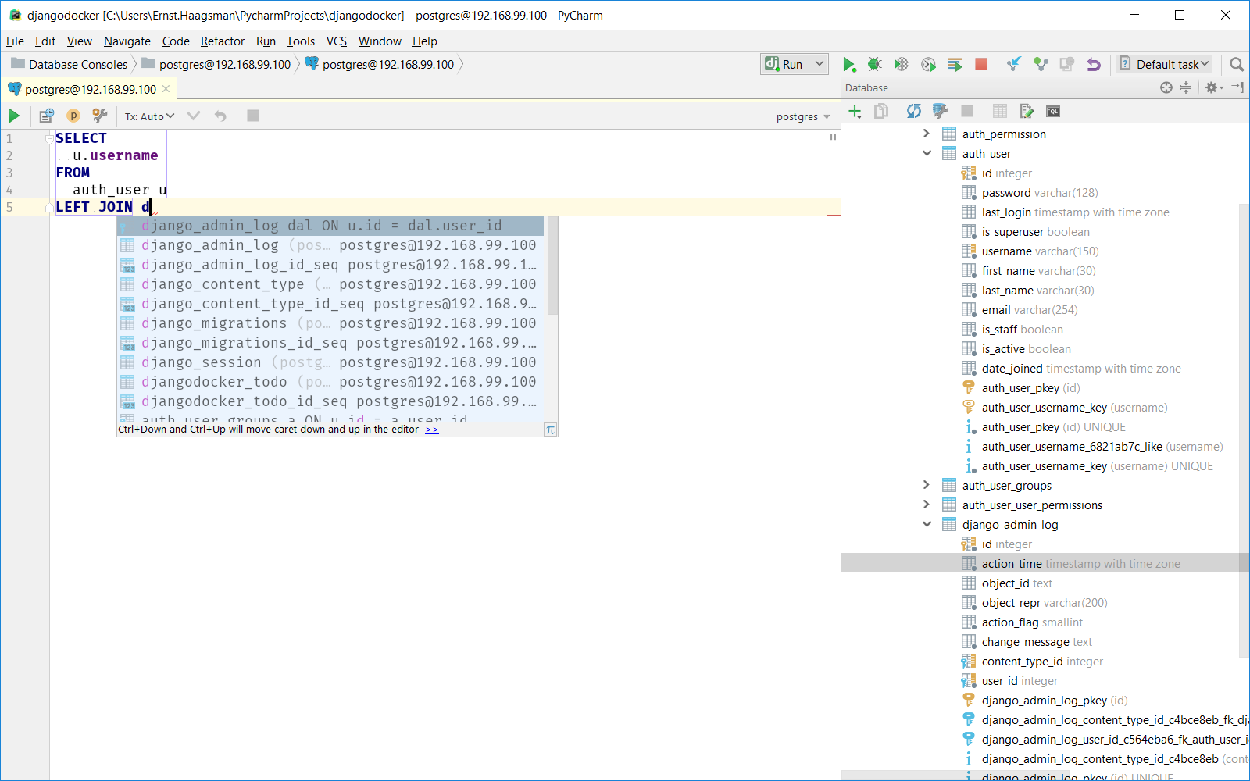This screenshot has width=1250, height=781.
Task: Execute the SQL query with green play button
Action: click(x=14, y=116)
